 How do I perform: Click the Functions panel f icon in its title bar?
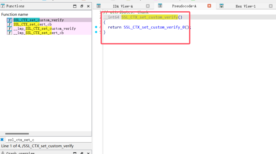pos(3,6)
